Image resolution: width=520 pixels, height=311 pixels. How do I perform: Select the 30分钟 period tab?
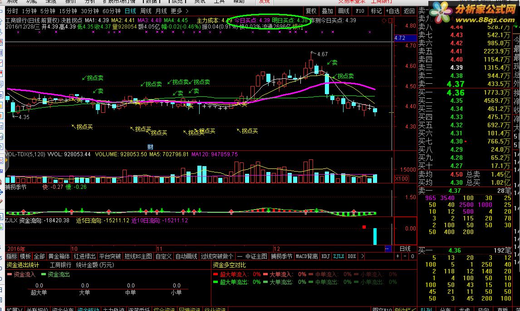tap(89, 11)
